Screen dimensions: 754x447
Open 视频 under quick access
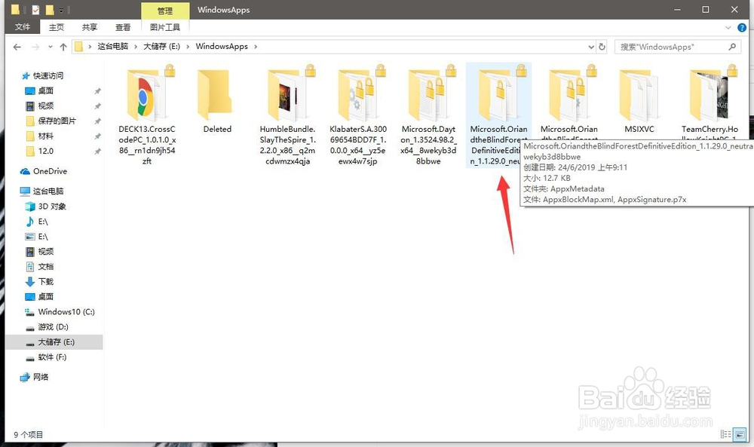[x=39, y=106]
